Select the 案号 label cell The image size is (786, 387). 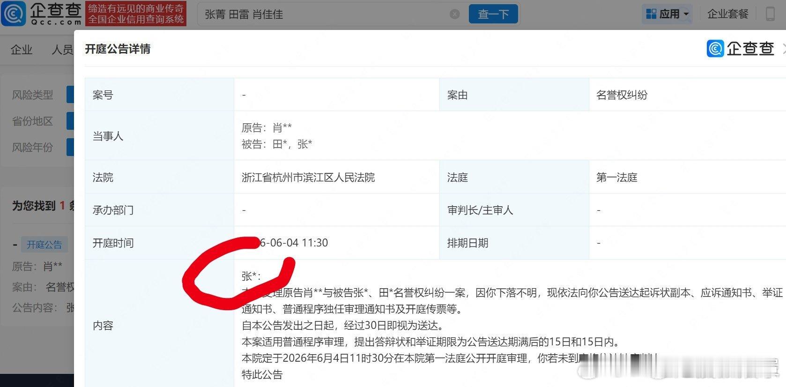159,95
